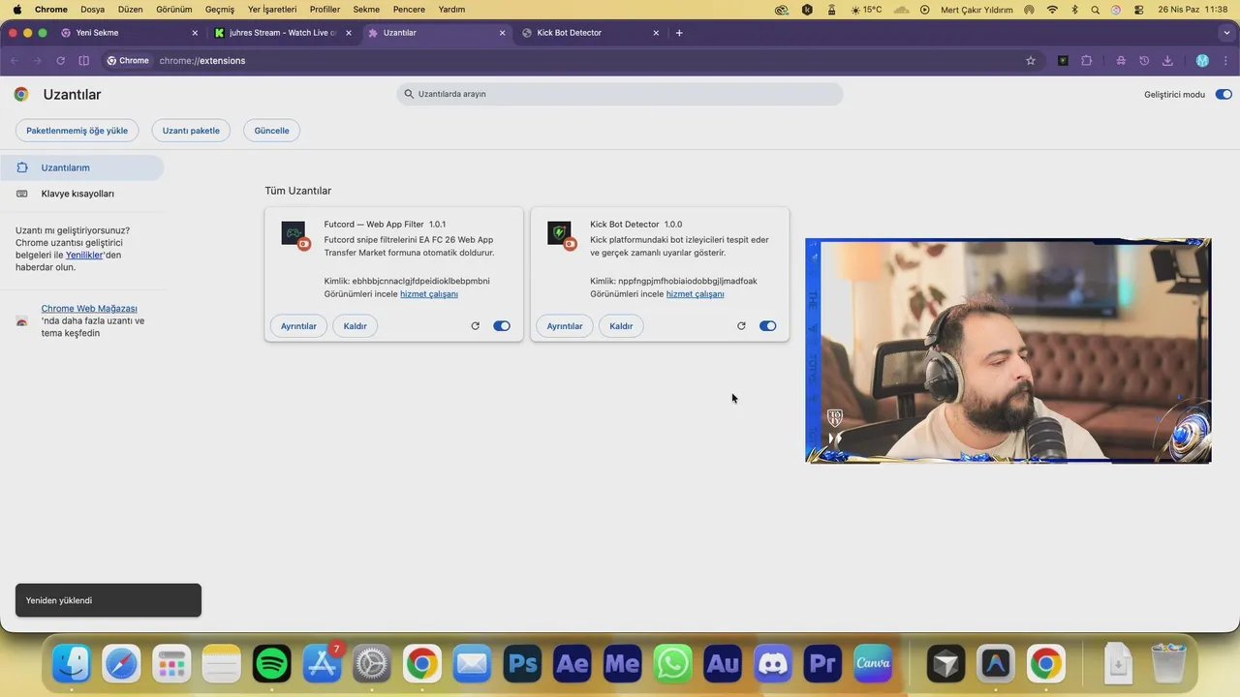Open the Profiller menu
1240x697 pixels.
pos(325,10)
